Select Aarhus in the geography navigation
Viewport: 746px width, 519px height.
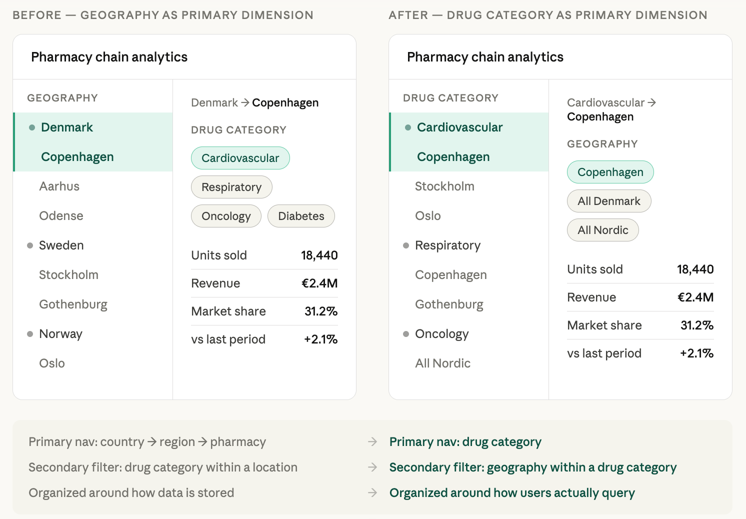click(x=59, y=186)
